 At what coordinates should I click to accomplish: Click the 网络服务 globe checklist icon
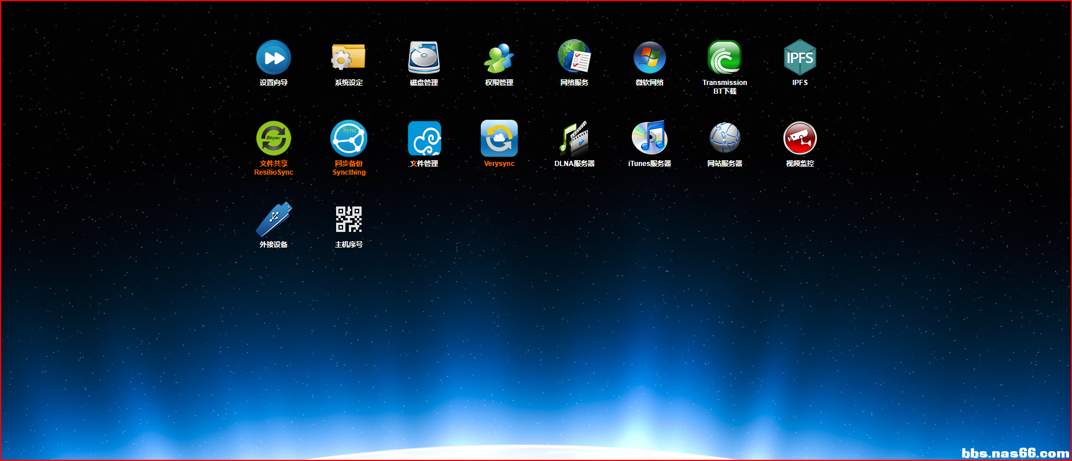tap(574, 57)
